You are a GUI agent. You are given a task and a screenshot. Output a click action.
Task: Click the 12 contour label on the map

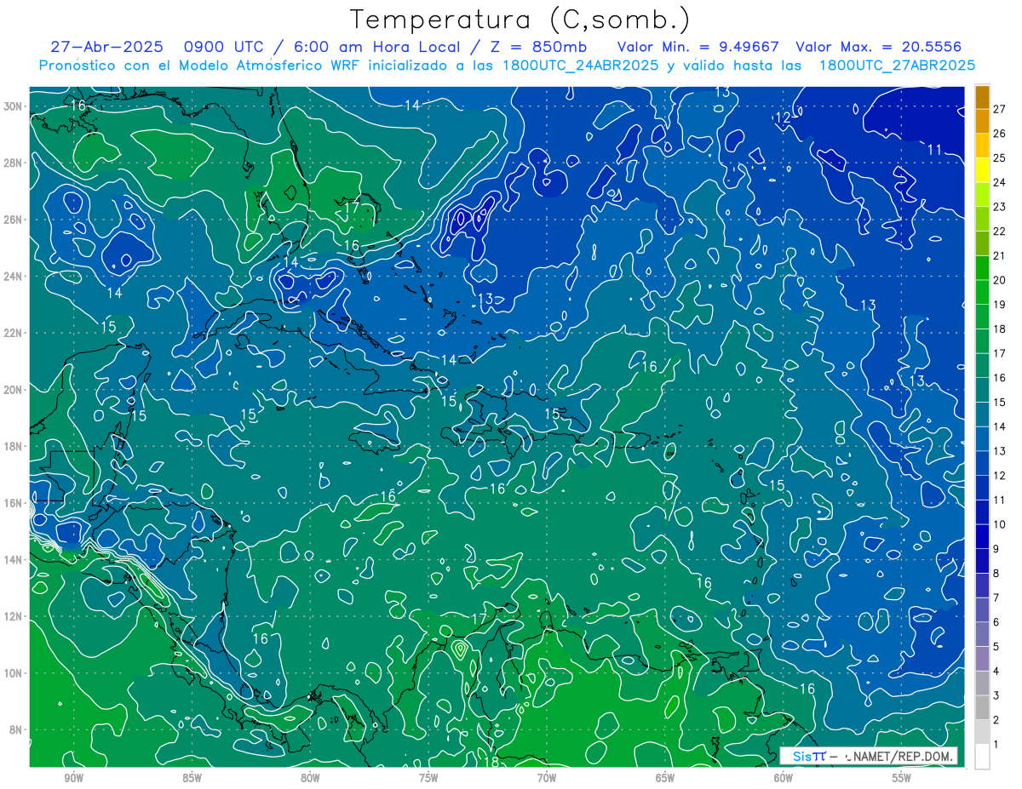783,118
